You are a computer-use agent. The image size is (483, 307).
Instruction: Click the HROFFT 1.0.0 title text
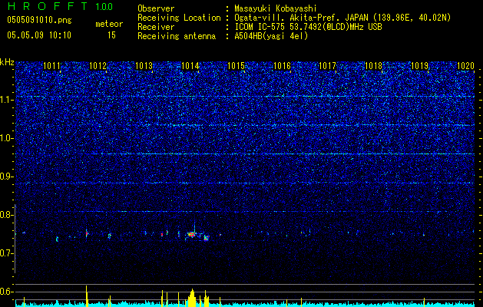[60, 6]
